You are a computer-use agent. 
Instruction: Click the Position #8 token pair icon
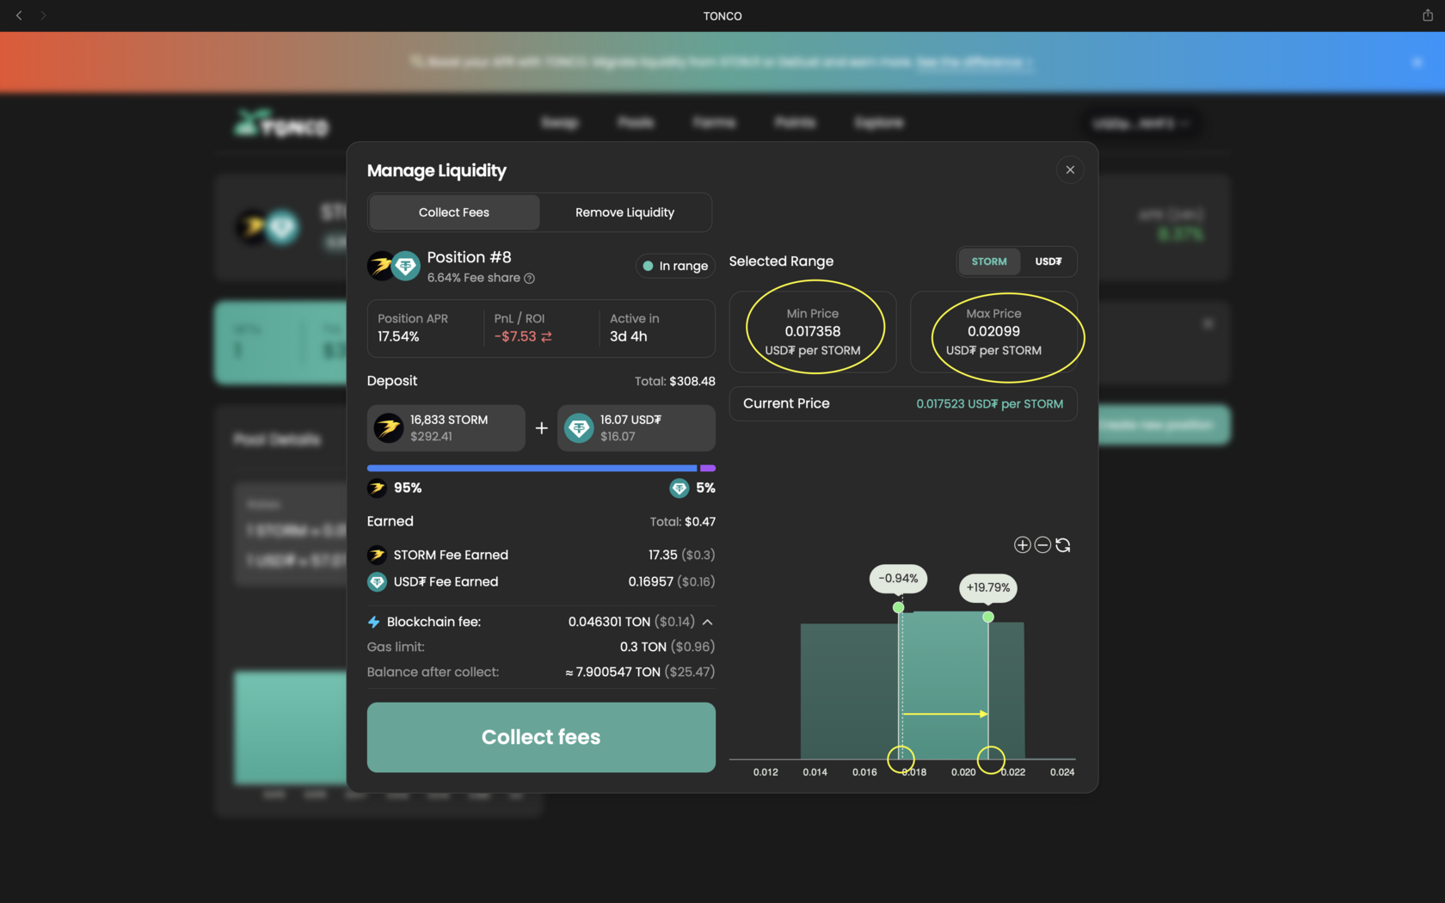[393, 266]
